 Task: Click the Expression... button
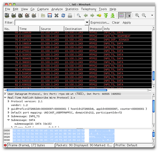[x=100, y=22]
